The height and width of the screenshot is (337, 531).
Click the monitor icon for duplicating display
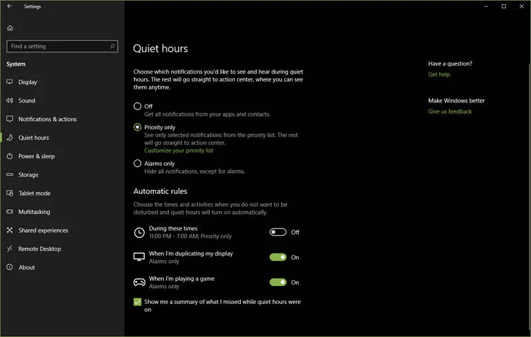139,257
